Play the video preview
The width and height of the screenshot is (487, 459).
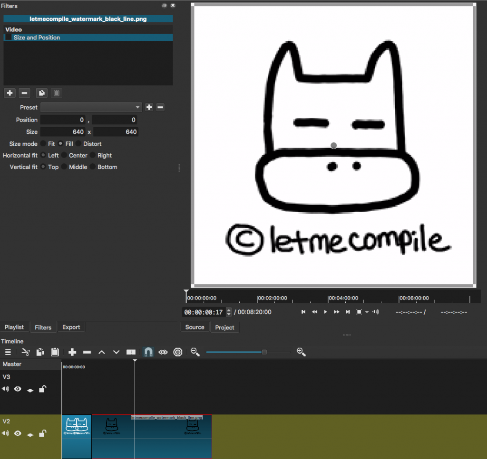pyautogui.click(x=325, y=312)
